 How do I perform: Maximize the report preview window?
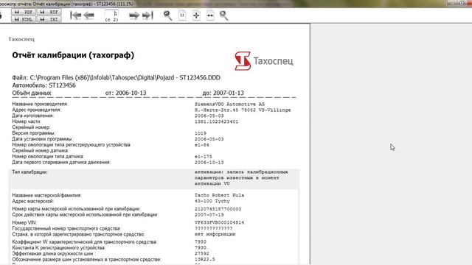point(462,3)
